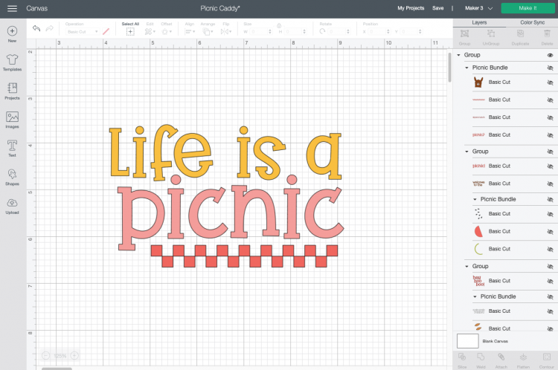Switch to the Color Sync tab
Image resolution: width=558 pixels, height=370 pixels.
click(x=533, y=22)
